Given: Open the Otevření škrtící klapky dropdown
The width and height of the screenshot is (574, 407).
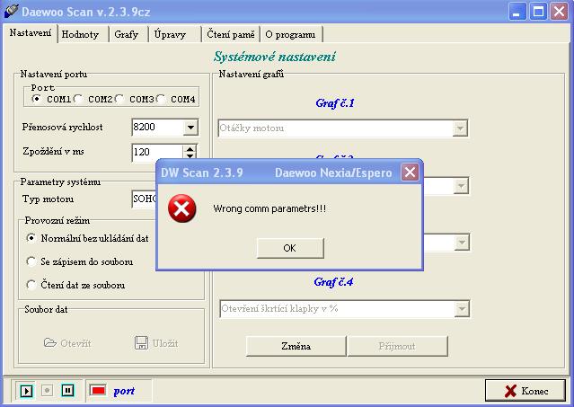Looking at the screenshot, I should click(462, 309).
